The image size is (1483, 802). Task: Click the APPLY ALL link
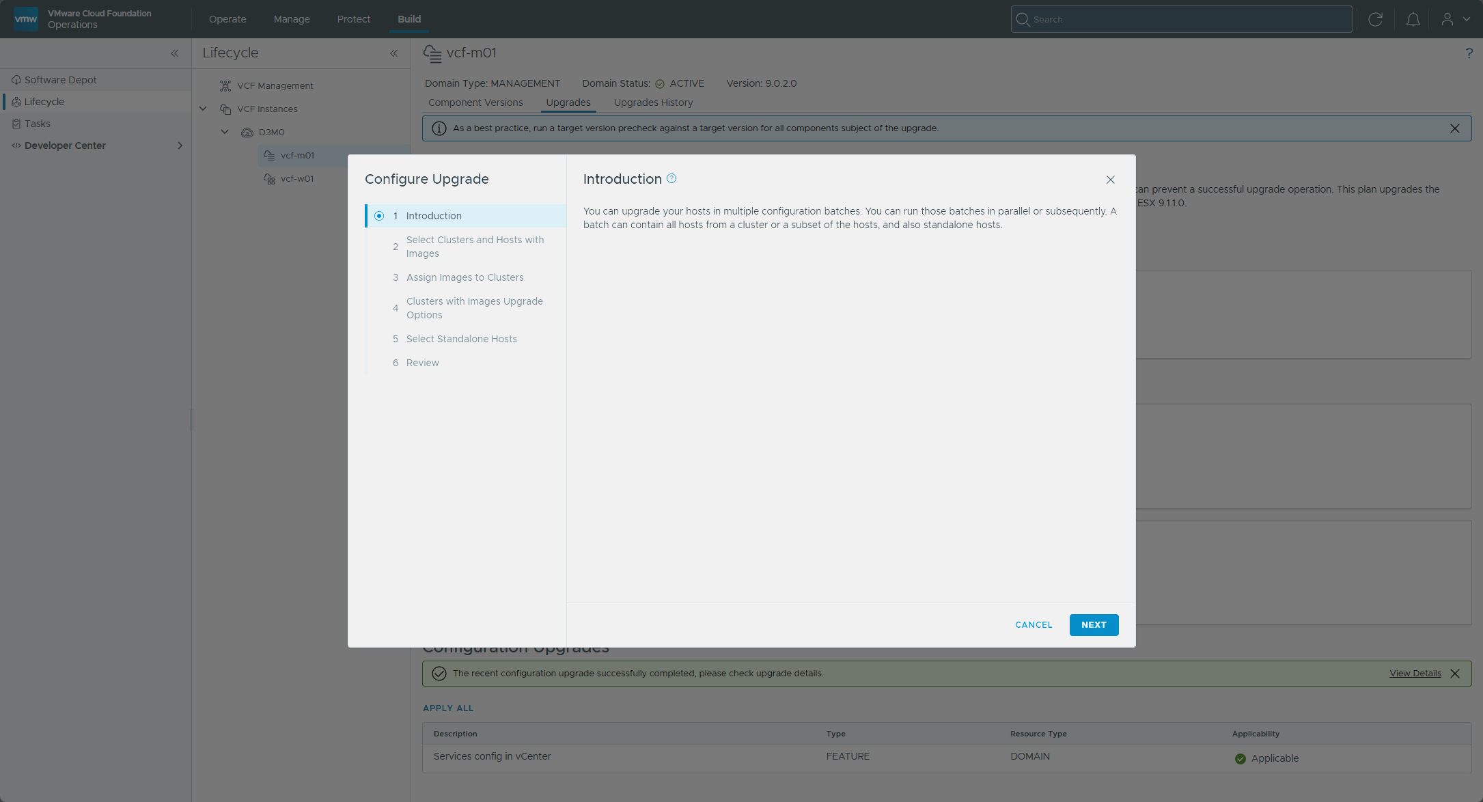[x=447, y=708]
